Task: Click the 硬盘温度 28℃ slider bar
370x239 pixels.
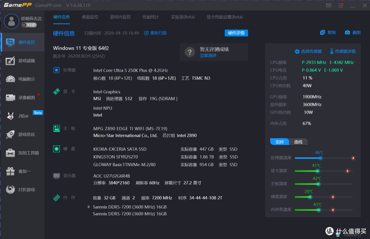Action: (324, 197)
